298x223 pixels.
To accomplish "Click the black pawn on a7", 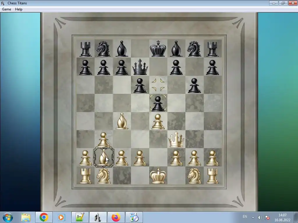I will click(x=85, y=67).
